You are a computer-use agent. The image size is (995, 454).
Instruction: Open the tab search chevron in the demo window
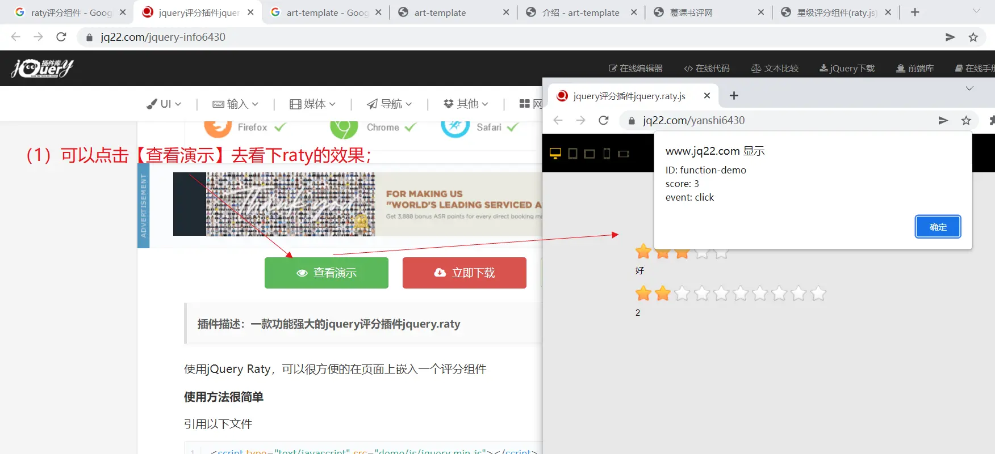[969, 88]
